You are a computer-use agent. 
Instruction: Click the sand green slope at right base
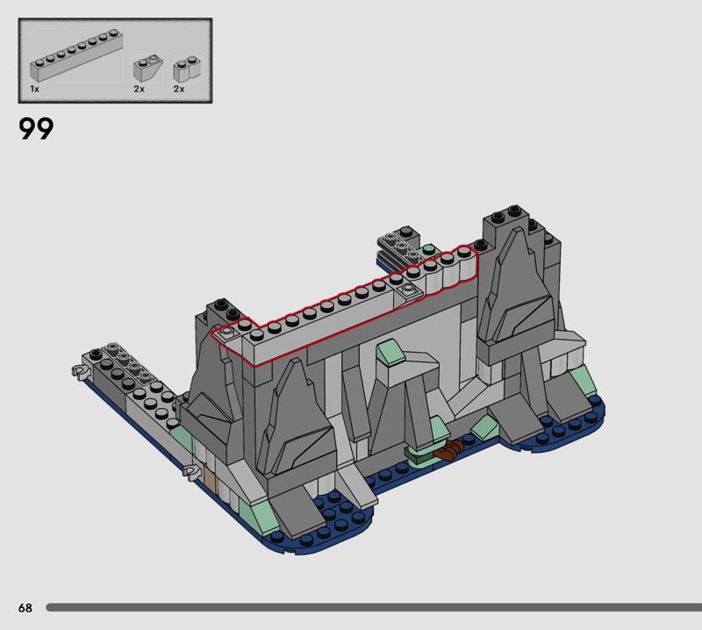pos(580,380)
